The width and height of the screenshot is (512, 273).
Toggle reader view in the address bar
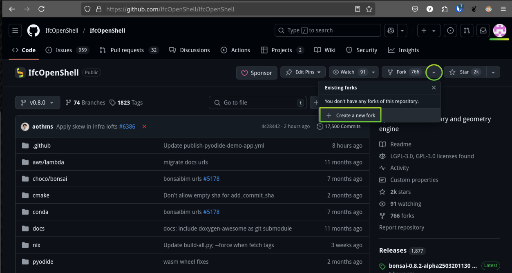click(x=358, y=9)
